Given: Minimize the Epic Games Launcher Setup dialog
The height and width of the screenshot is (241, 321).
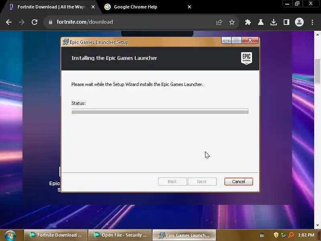Looking at the screenshot, I should click(x=226, y=41).
